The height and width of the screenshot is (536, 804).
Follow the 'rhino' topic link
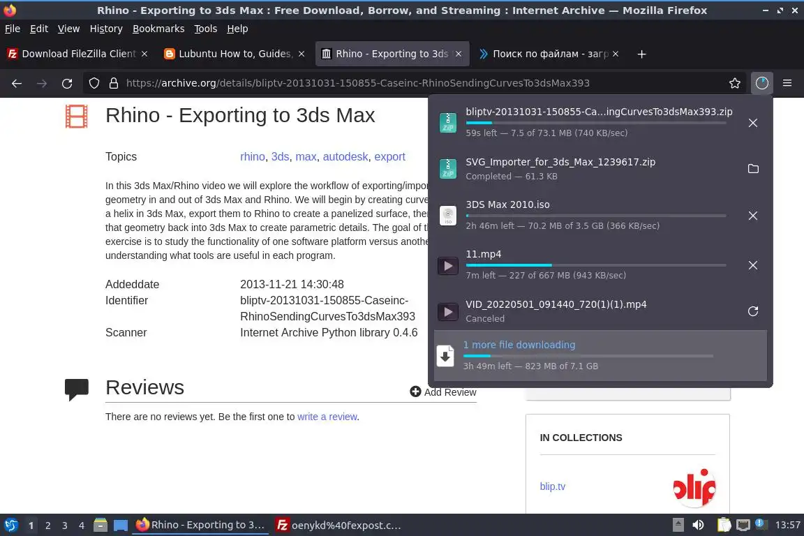point(252,156)
